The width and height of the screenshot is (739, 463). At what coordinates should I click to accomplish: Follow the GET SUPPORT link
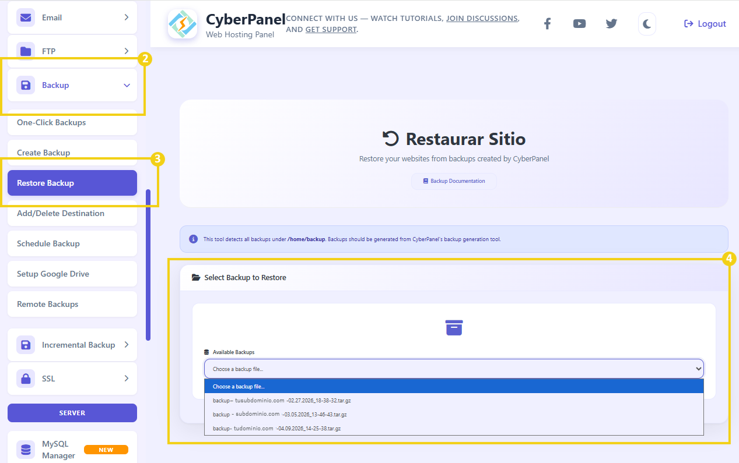click(331, 29)
